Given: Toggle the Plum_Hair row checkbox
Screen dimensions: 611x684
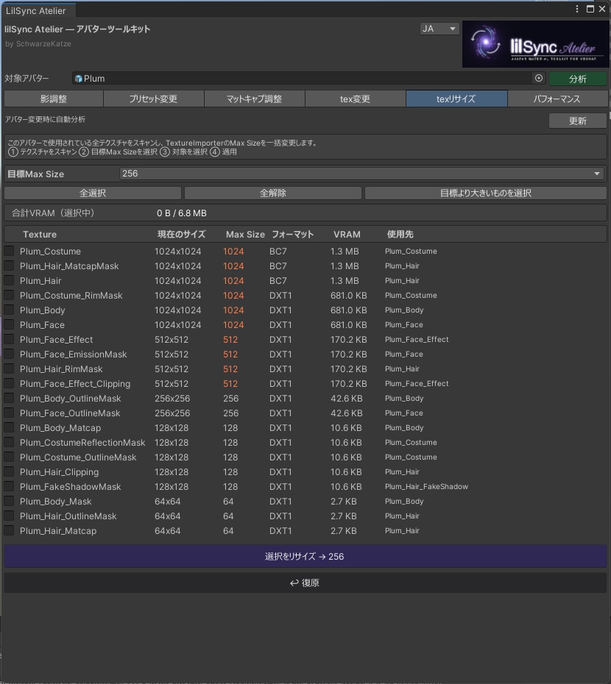Looking at the screenshot, I should coord(9,280).
